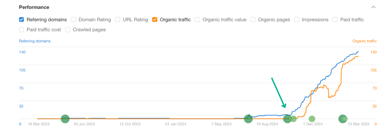This screenshot has width=392, height=130.
Task: Enable the Paid traffic cost checkbox
Action: pyautogui.click(x=22, y=30)
